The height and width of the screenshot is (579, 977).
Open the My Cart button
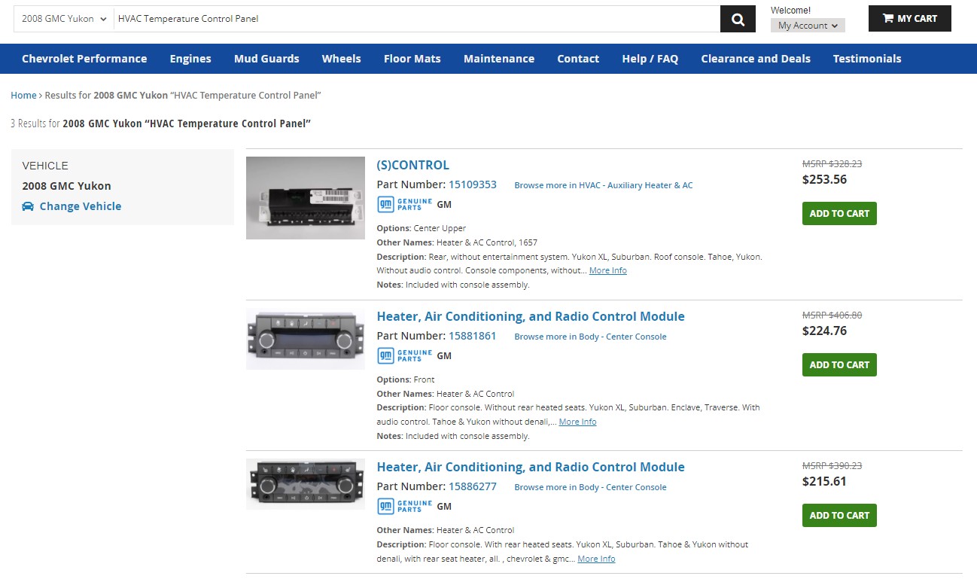(910, 19)
